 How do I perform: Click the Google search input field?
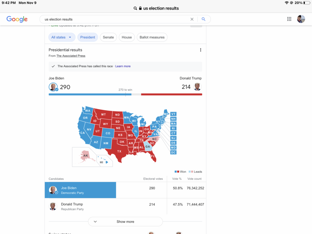(x=116, y=19)
